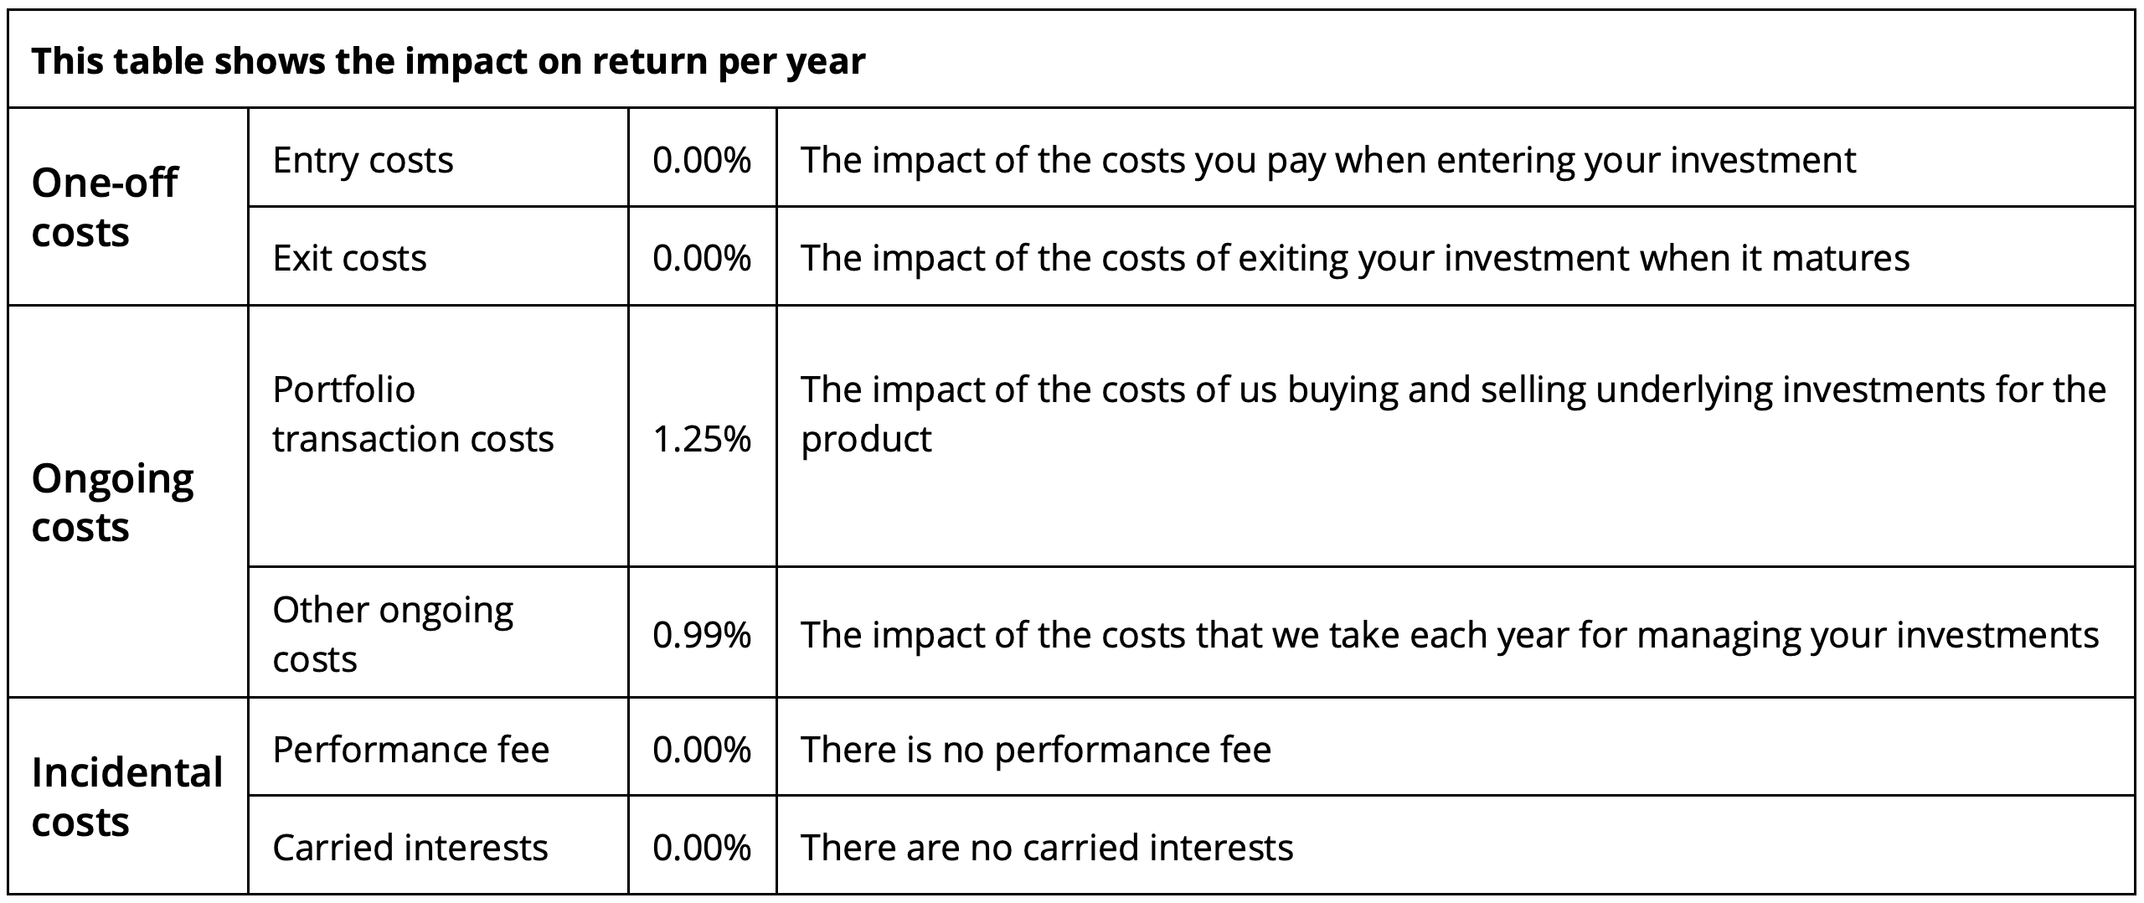This screenshot has width=2144, height=903.
Task: Select the Portfolio transaction costs label
Action: point(413,414)
